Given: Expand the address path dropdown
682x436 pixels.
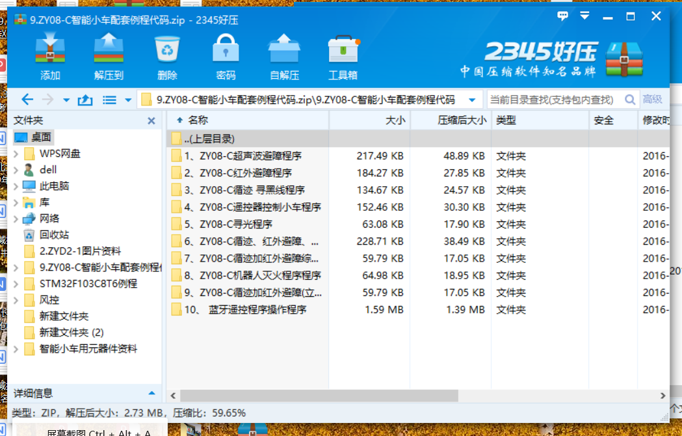Looking at the screenshot, I should point(472,100).
